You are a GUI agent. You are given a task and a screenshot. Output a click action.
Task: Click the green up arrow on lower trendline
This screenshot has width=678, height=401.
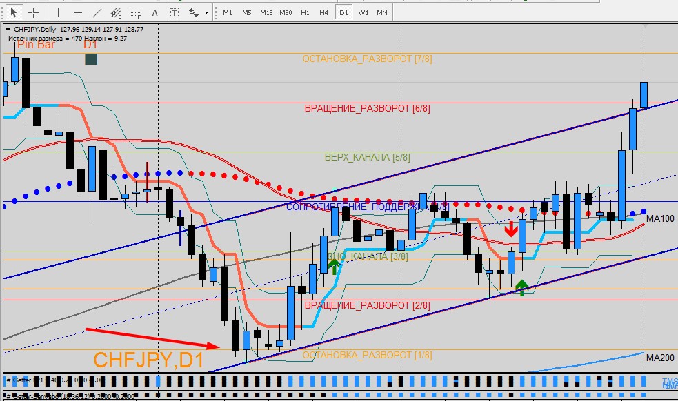522,287
